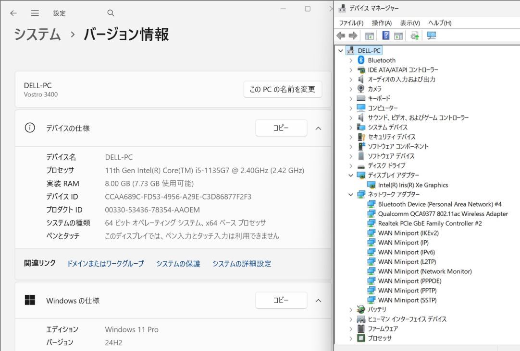Select the Intel Iris Xe Graphics device
Image resolution: width=520 pixels, height=351 pixels.
(x=412, y=185)
